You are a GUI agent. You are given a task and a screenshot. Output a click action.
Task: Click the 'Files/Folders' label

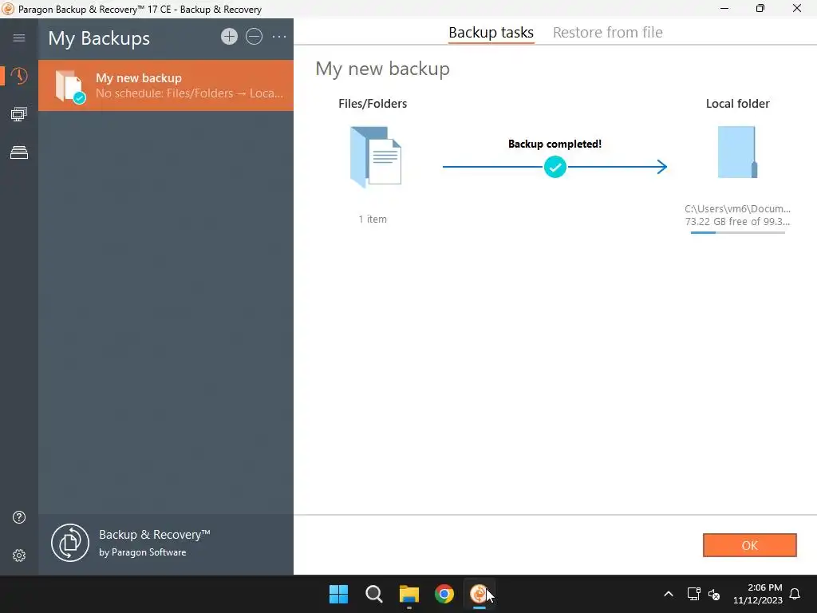(x=373, y=104)
